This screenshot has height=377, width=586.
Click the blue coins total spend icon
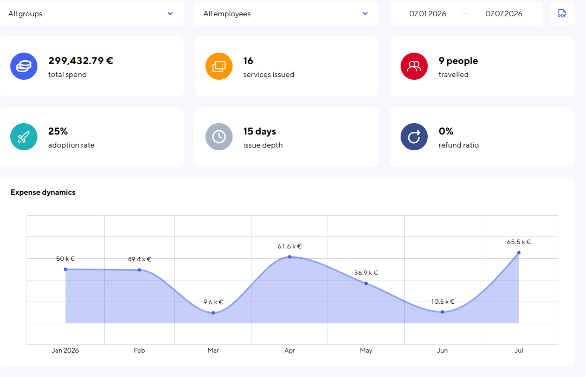(24, 66)
